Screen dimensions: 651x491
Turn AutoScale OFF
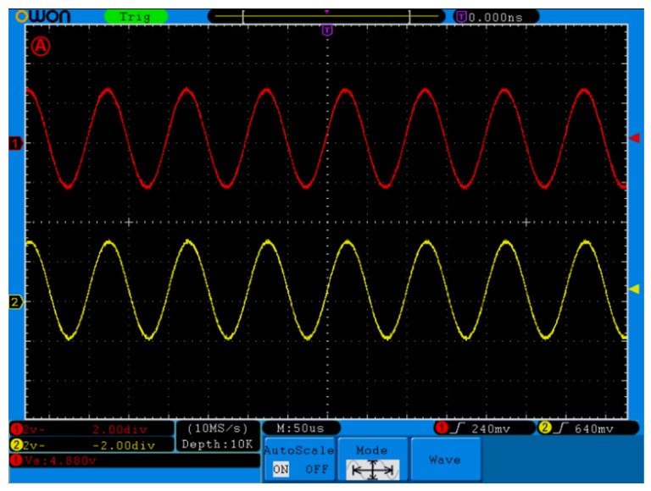click(x=317, y=470)
